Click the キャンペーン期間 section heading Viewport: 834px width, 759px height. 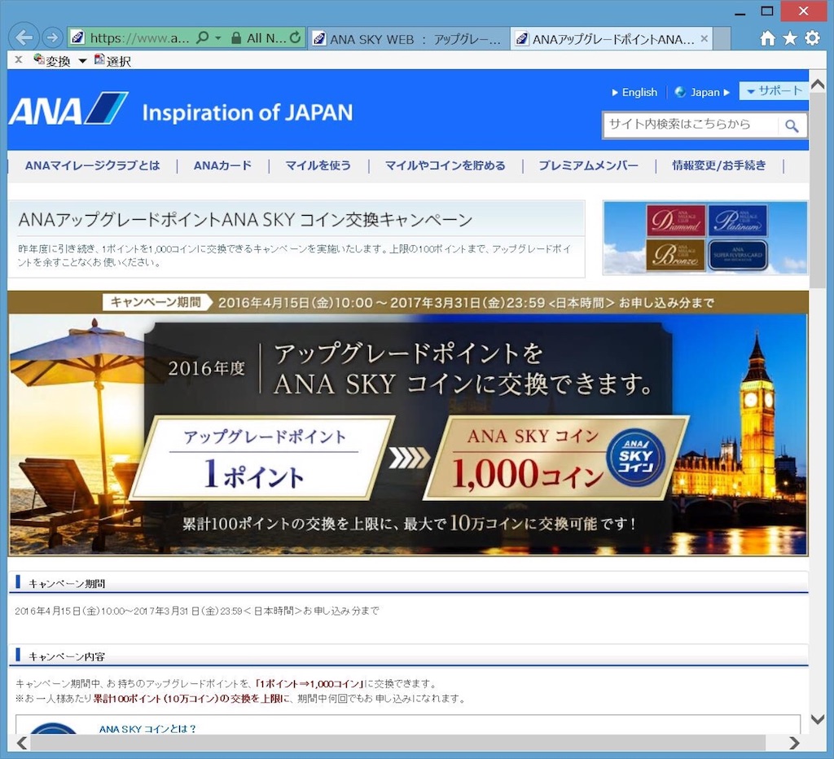point(67,583)
